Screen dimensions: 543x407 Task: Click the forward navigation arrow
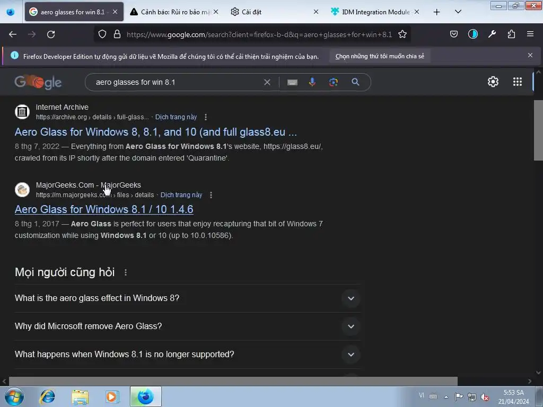[x=32, y=34]
